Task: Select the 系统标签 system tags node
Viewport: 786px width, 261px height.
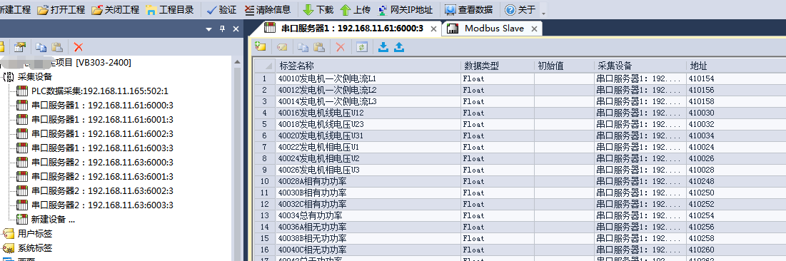Action: click(34, 248)
